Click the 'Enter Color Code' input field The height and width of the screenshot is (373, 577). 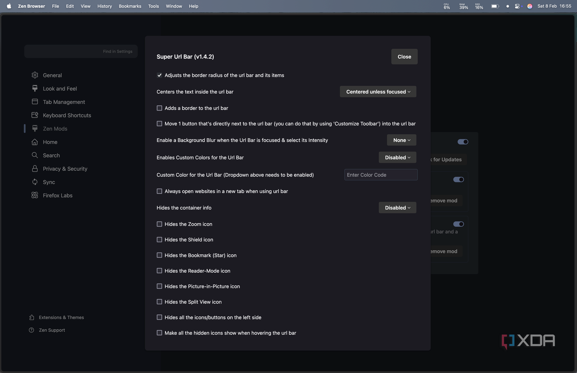(x=381, y=175)
